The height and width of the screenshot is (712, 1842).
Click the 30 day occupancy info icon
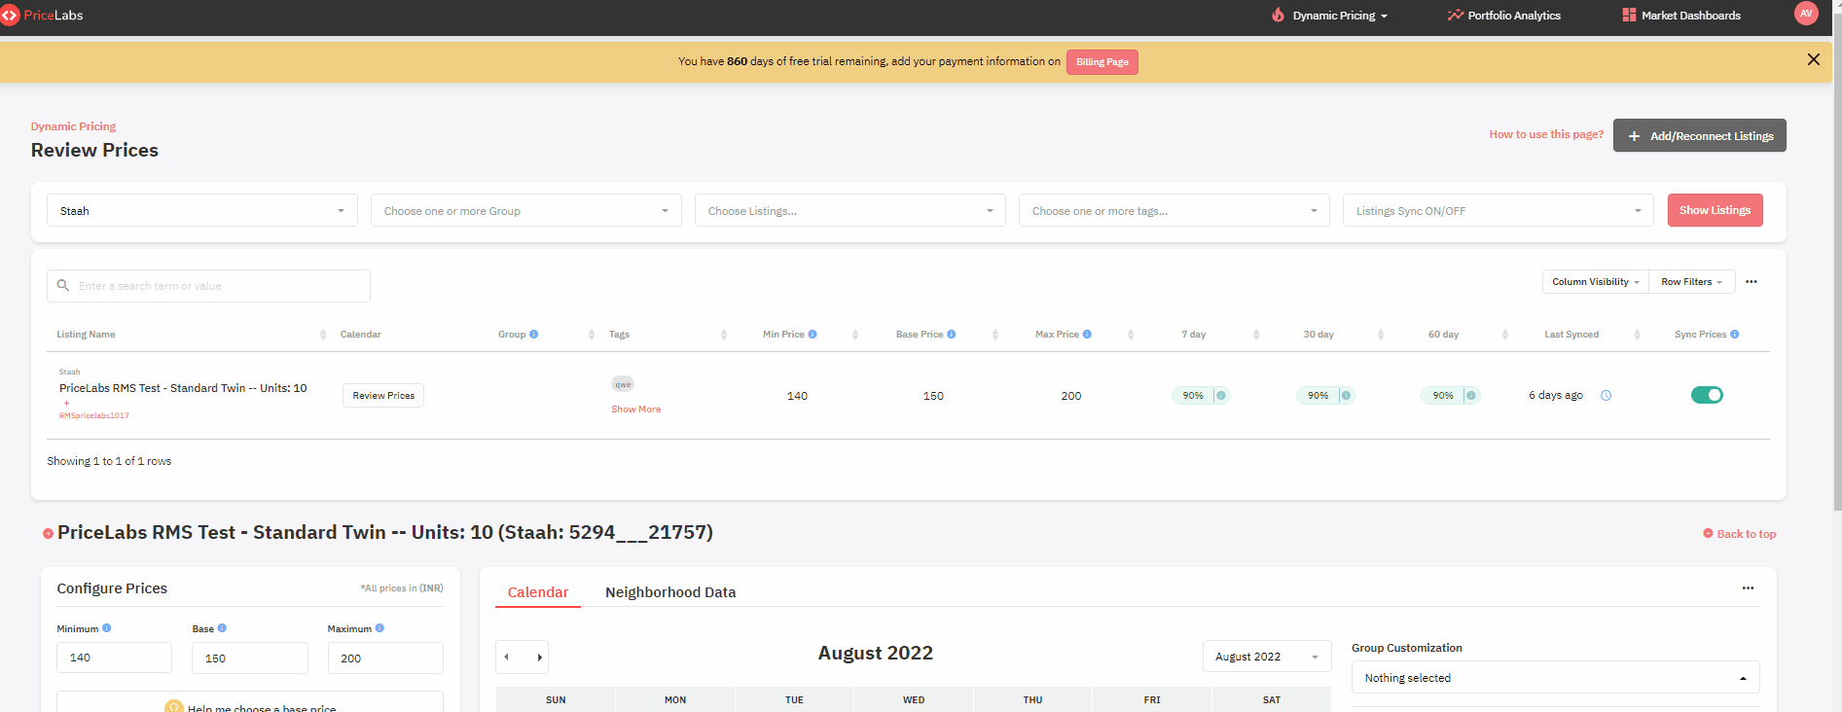[1346, 395]
